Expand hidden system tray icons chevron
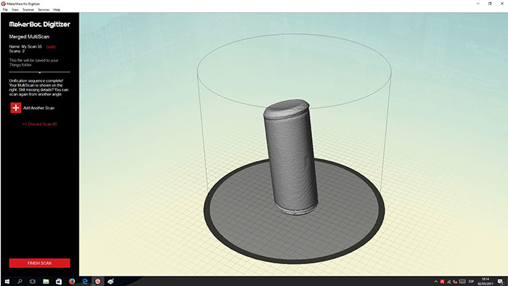The width and height of the screenshot is (508, 286). tap(435, 282)
